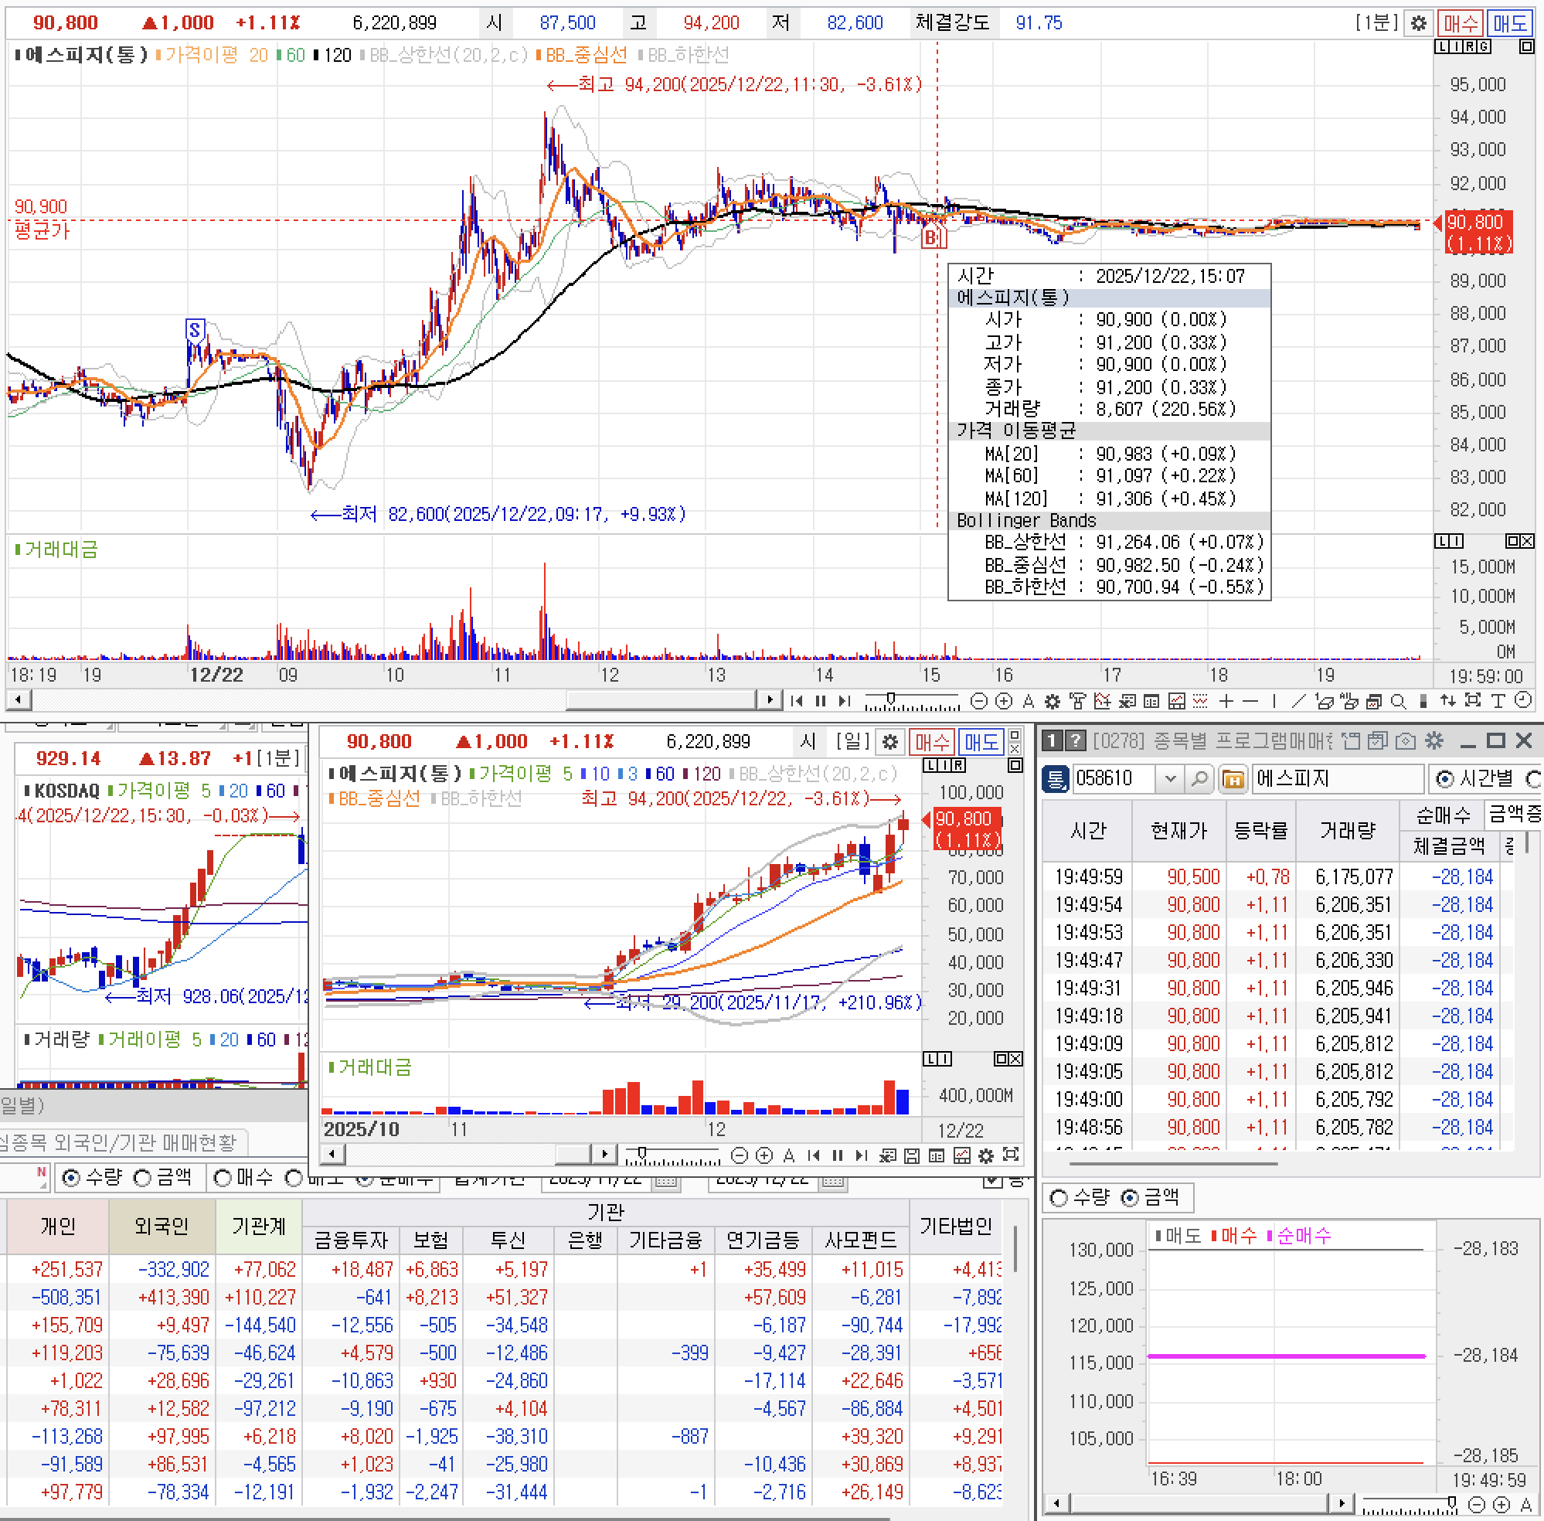Click the 외국인 column header
Viewport: 1544px width, 1521px height.
[162, 1226]
